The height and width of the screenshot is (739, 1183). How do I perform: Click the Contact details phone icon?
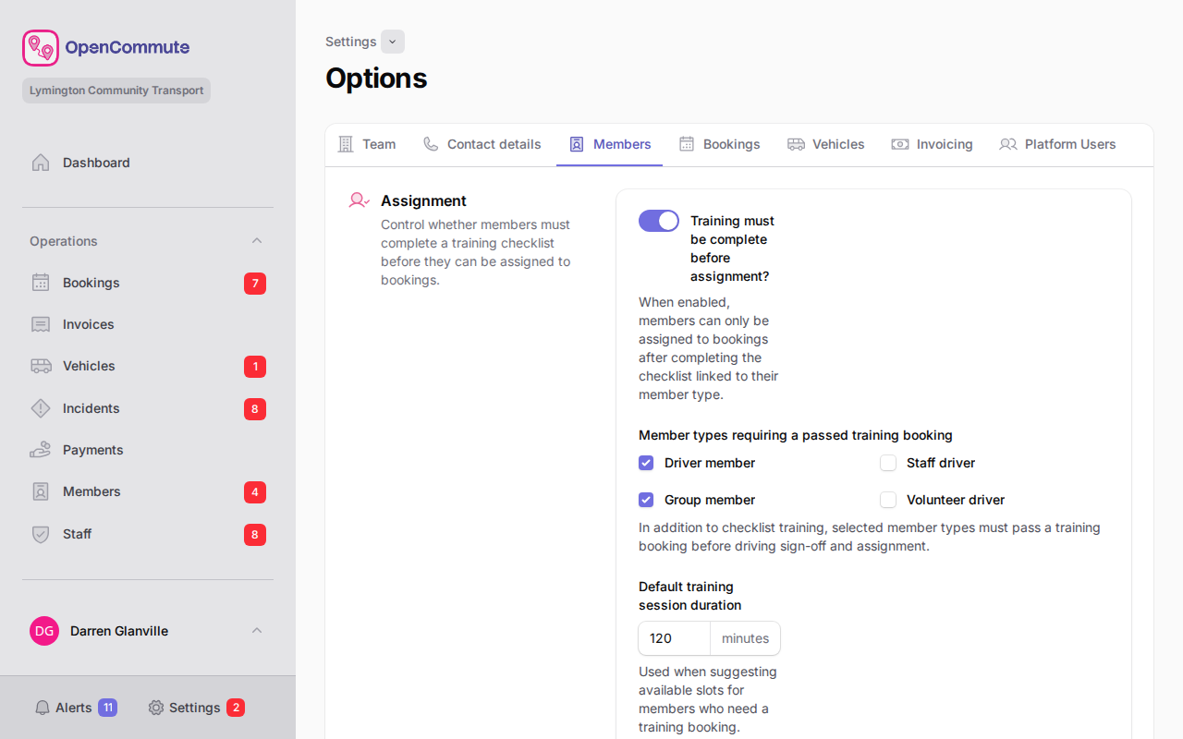click(431, 144)
